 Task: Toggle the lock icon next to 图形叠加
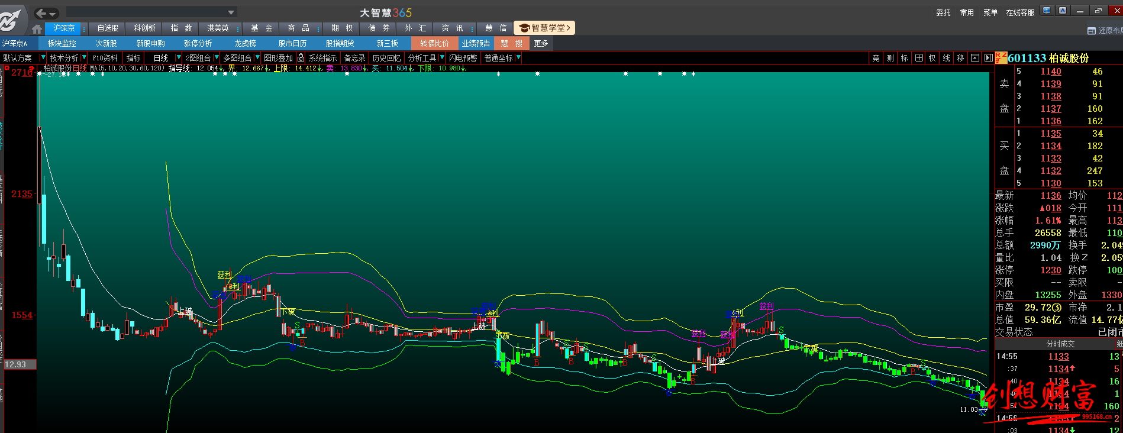[x=301, y=57]
